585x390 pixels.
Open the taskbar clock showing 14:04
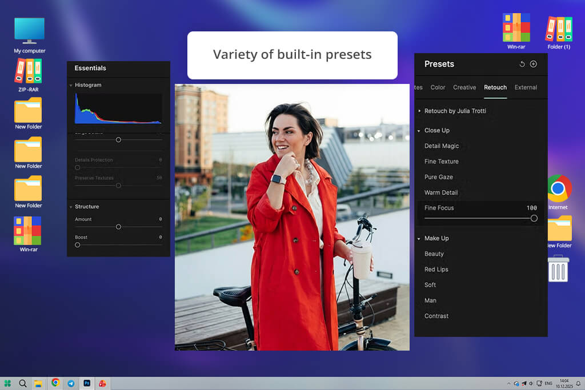[564, 383]
